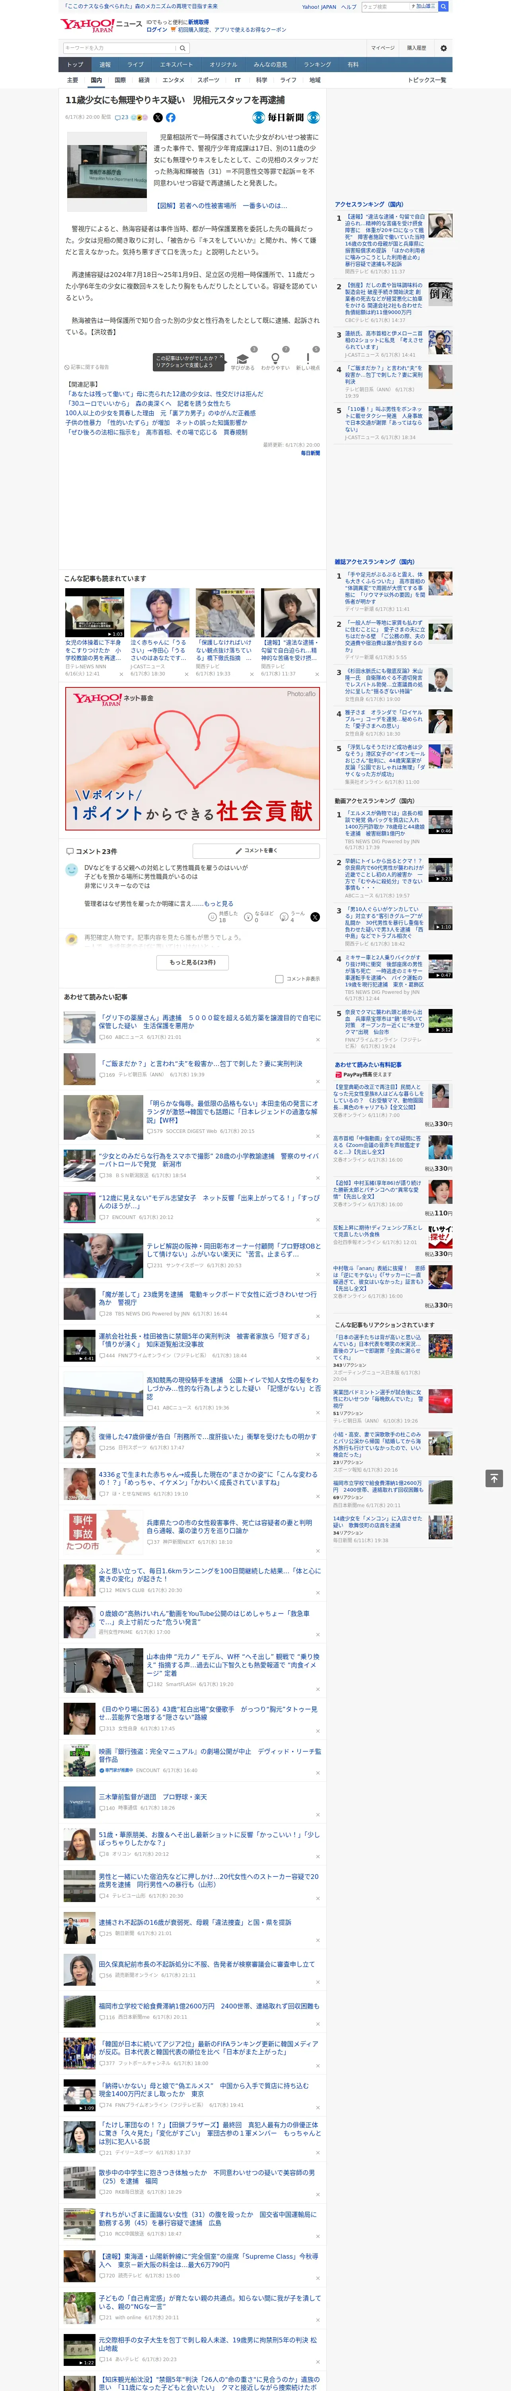Open related article 「30ユーロでいいから」
Viewport: 511px width, 2391px height.
coord(148,404)
